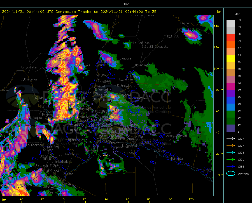Image resolution: width=252 pixels, height=203 pixels.
Task: Click the orange VBCR arrow in legend
Action: pos(231,146)
